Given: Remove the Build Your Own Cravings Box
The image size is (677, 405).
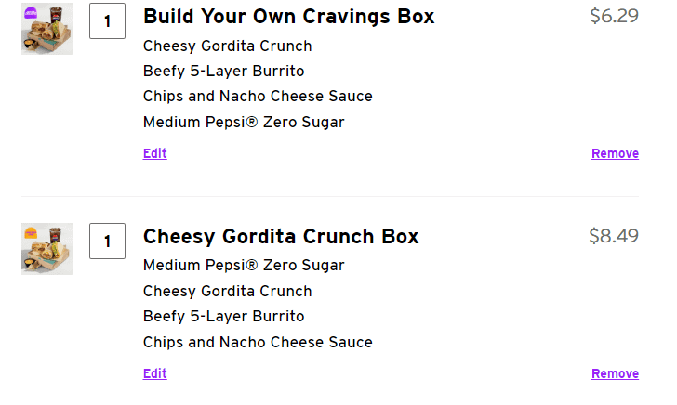Looking at the screenshot, I should point(615,153).
